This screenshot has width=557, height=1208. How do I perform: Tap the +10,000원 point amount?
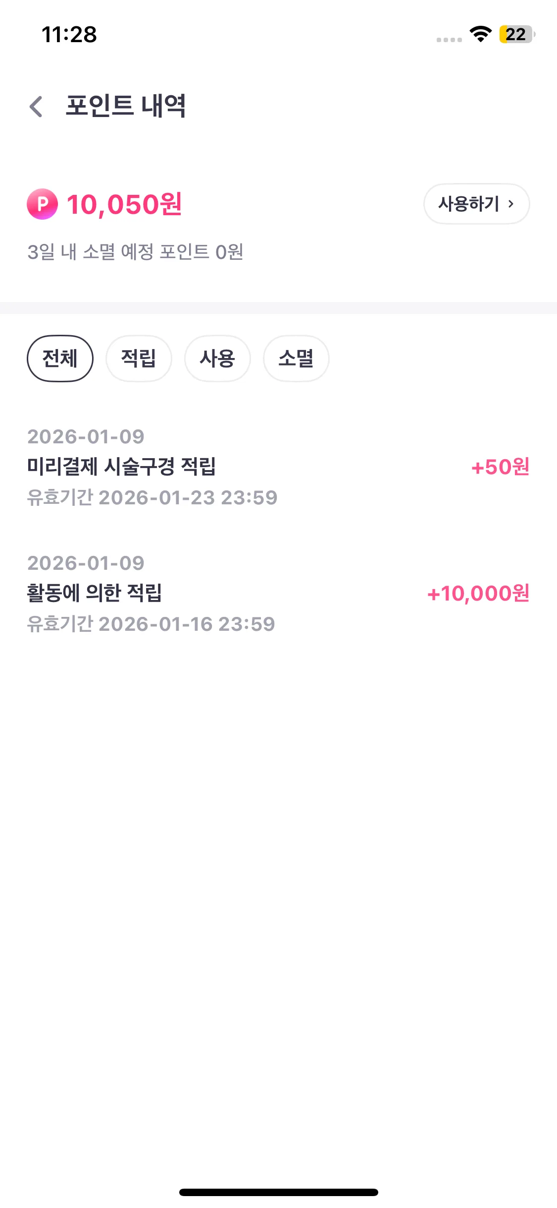point(478,594)
